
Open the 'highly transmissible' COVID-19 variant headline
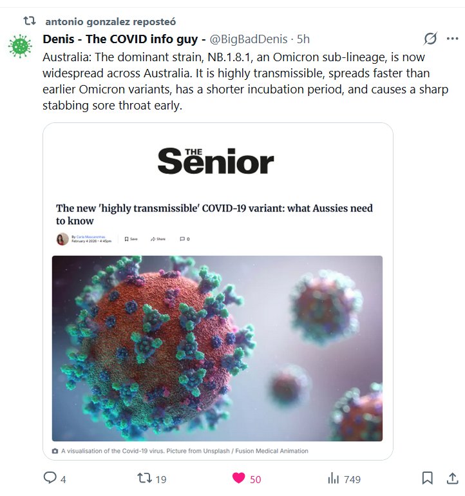214,215
